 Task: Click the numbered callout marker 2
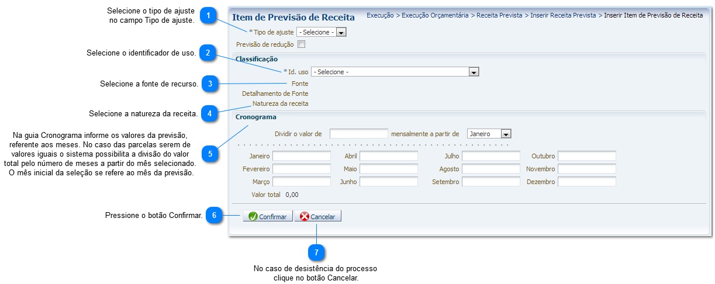[x=208, y=53]
